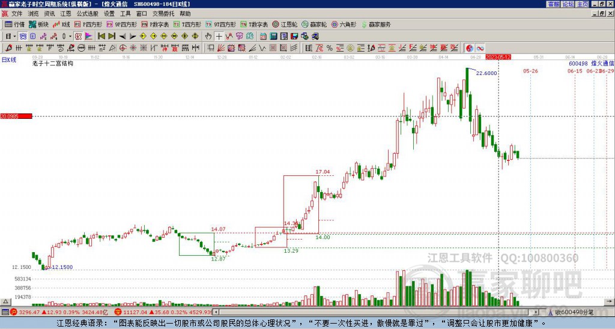Open the 江恩轮 Gann wheel
This screenshot has width=615, height=329.
click(285, 24)
